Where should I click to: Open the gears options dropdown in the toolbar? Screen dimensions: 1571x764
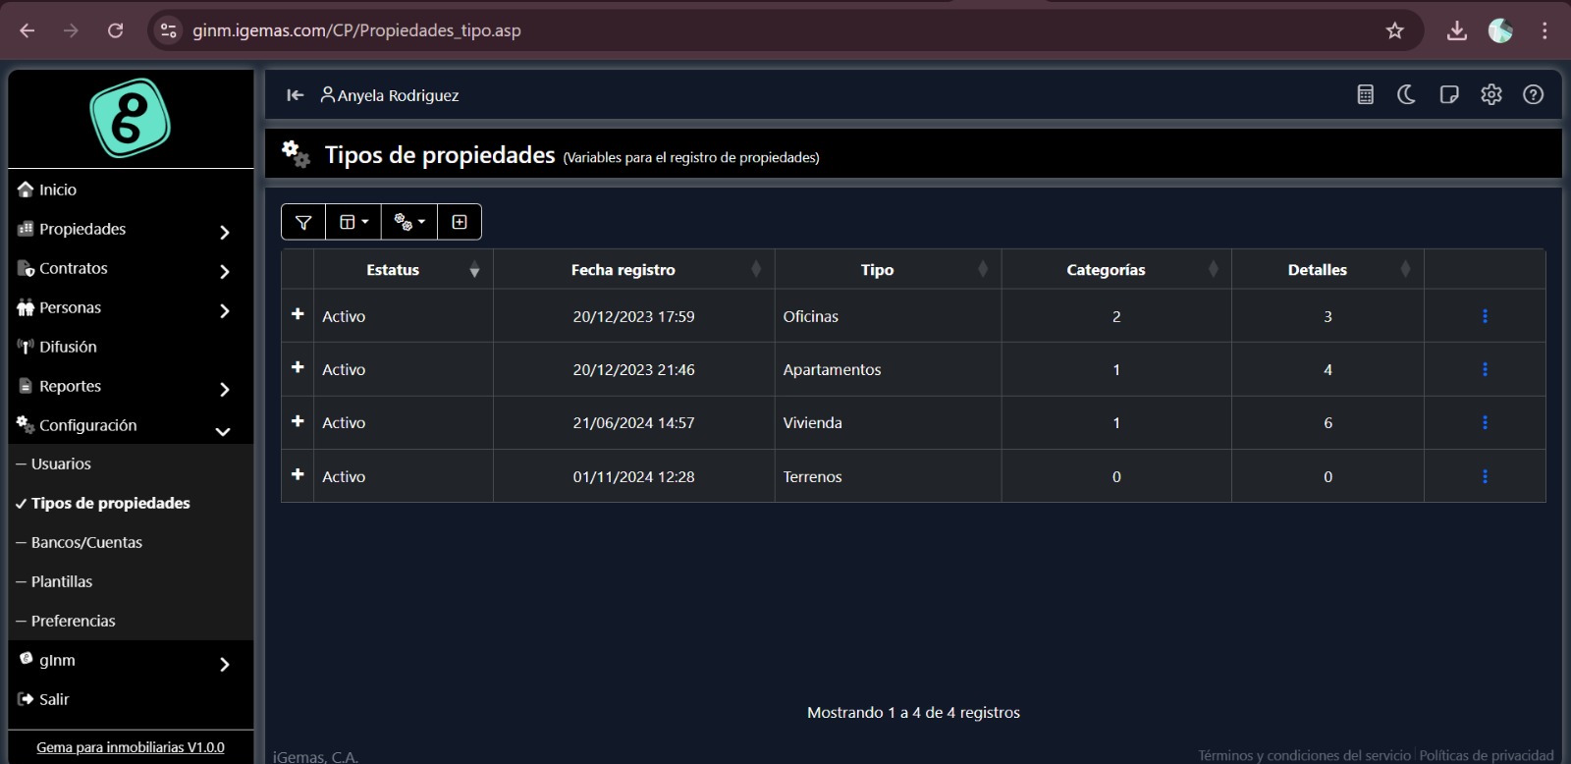[409, 222]
